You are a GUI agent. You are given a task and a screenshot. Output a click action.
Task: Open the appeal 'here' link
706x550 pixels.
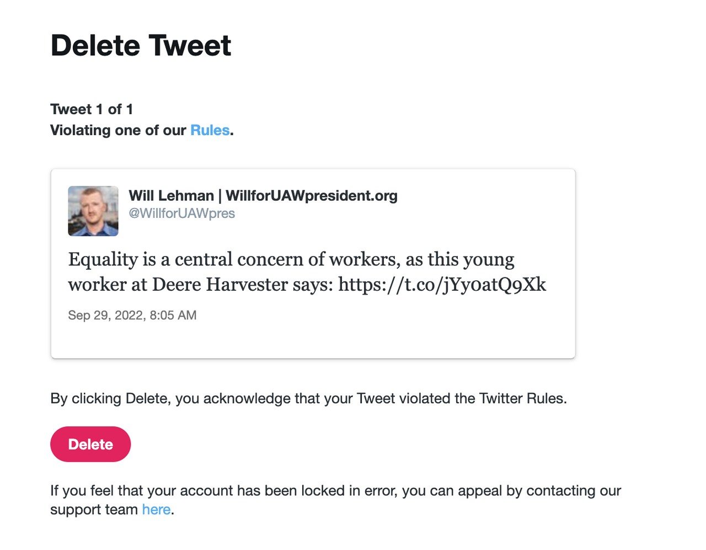[x=156, y=509]
